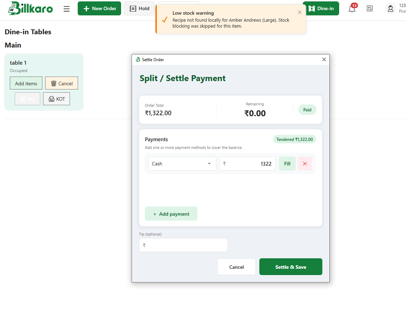This screenshot has height=324, width=406.
Task: Expand the Cash payment method dropdown
Action: click(x=182, y=164)
